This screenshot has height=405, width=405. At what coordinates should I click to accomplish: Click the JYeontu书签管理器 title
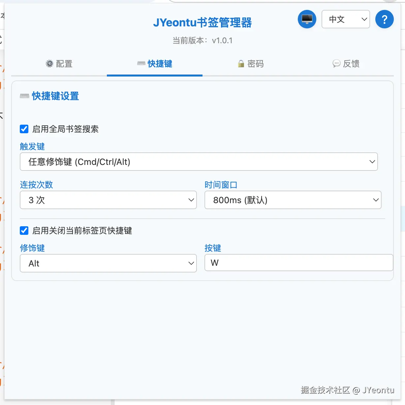[202, 22]
